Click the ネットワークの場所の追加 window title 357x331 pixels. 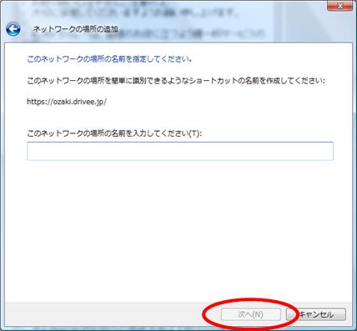76,29
